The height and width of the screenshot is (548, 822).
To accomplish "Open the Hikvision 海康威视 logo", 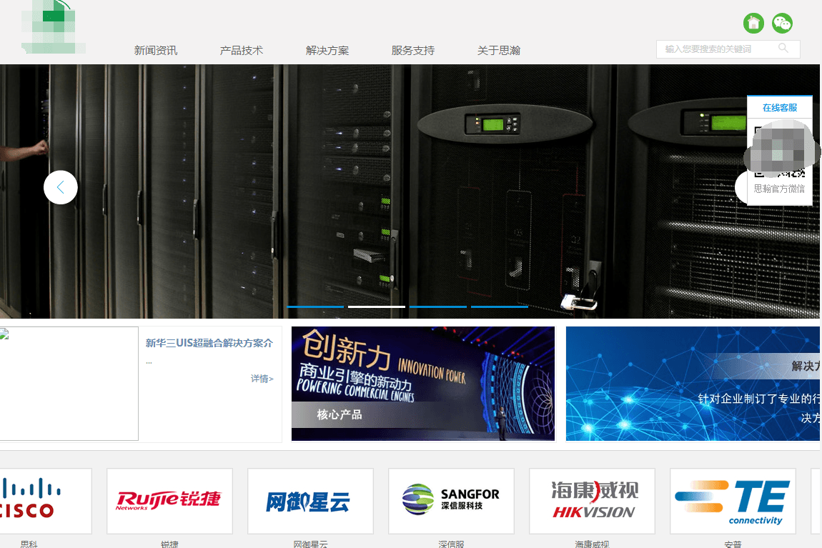I will [x=592, y=501].
